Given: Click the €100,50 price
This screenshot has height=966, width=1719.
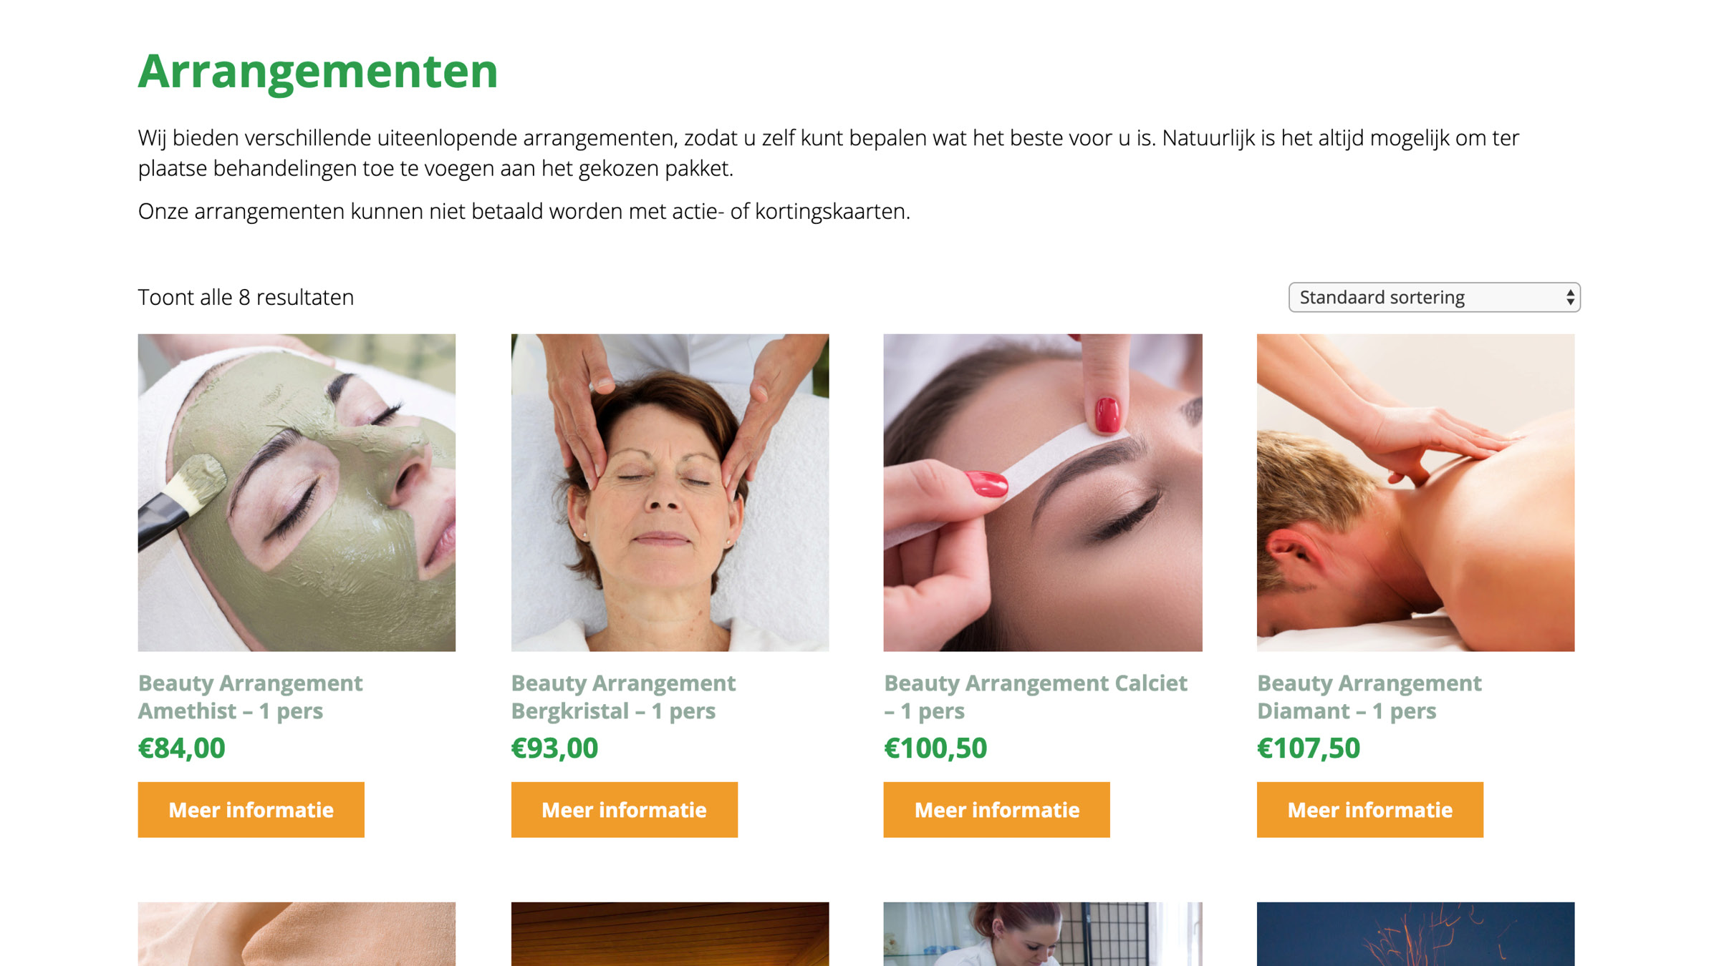Looking at the screenshot, I should [935, 748].
